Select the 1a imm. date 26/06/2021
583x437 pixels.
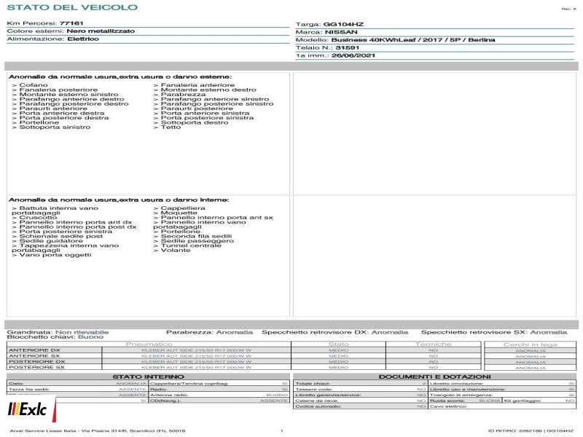coord(353,55)
